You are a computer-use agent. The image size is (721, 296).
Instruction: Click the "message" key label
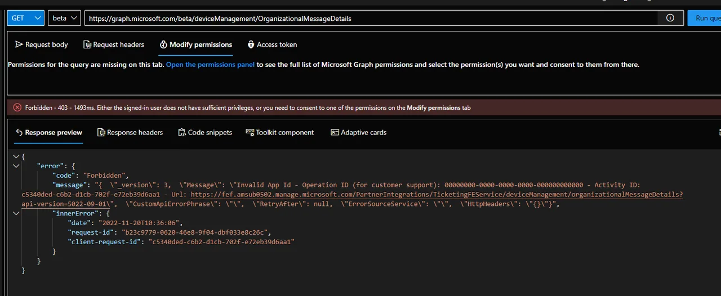pyautogui.click(x=69, y=185)
